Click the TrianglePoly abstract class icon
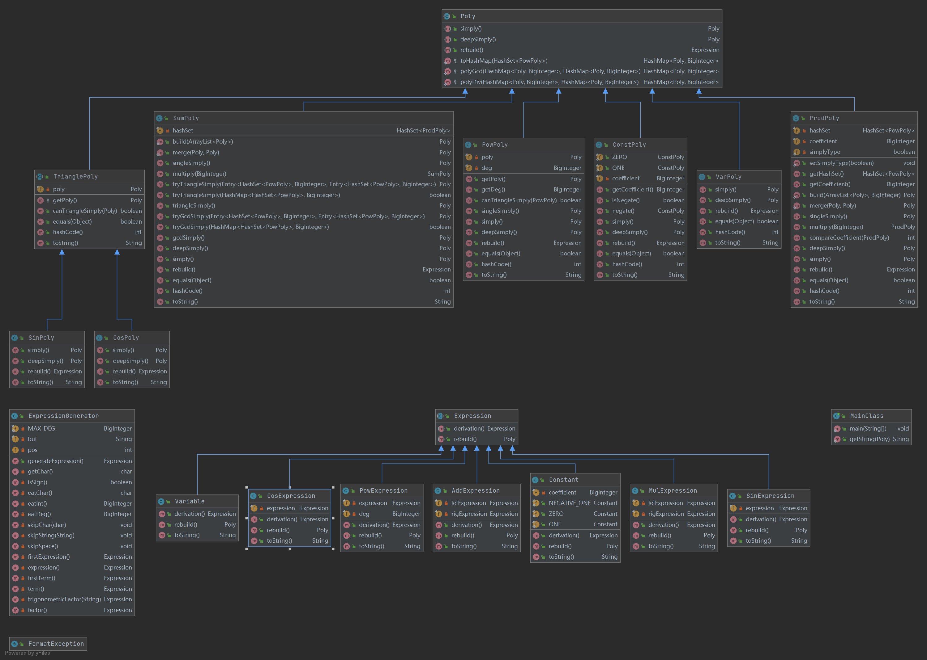 pos(40,176)
